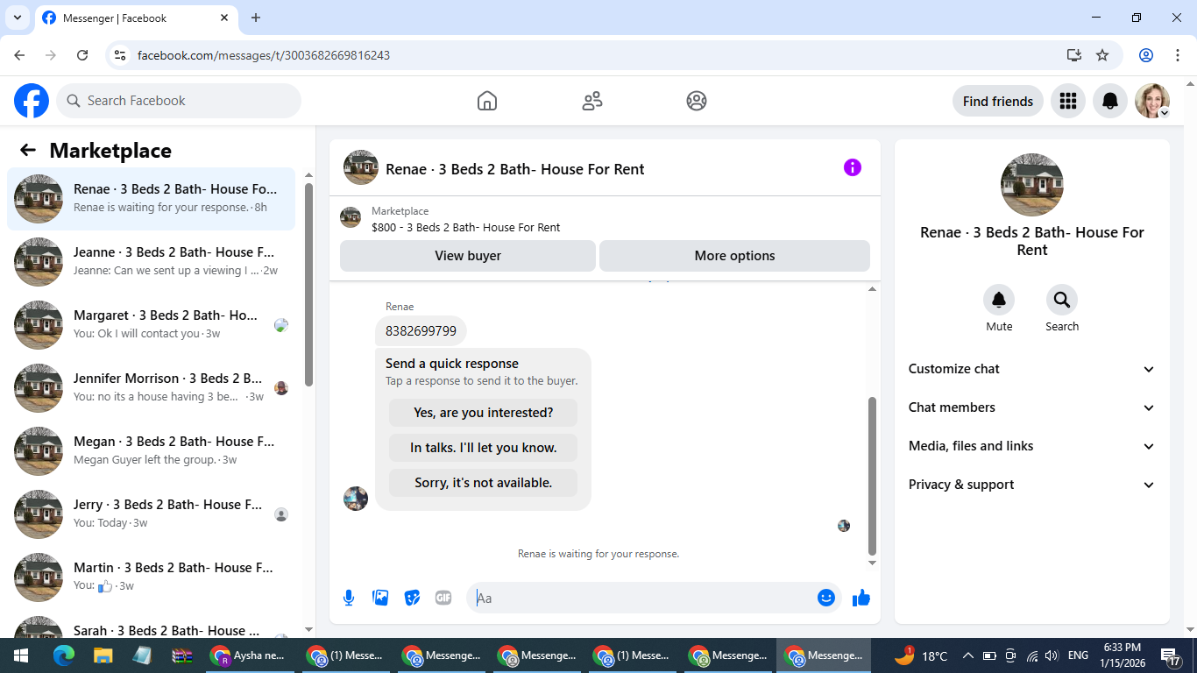This screenshot has width=1197, height=673.
Task: Open Renae conversation in list
Action: [x=152, y=199]
